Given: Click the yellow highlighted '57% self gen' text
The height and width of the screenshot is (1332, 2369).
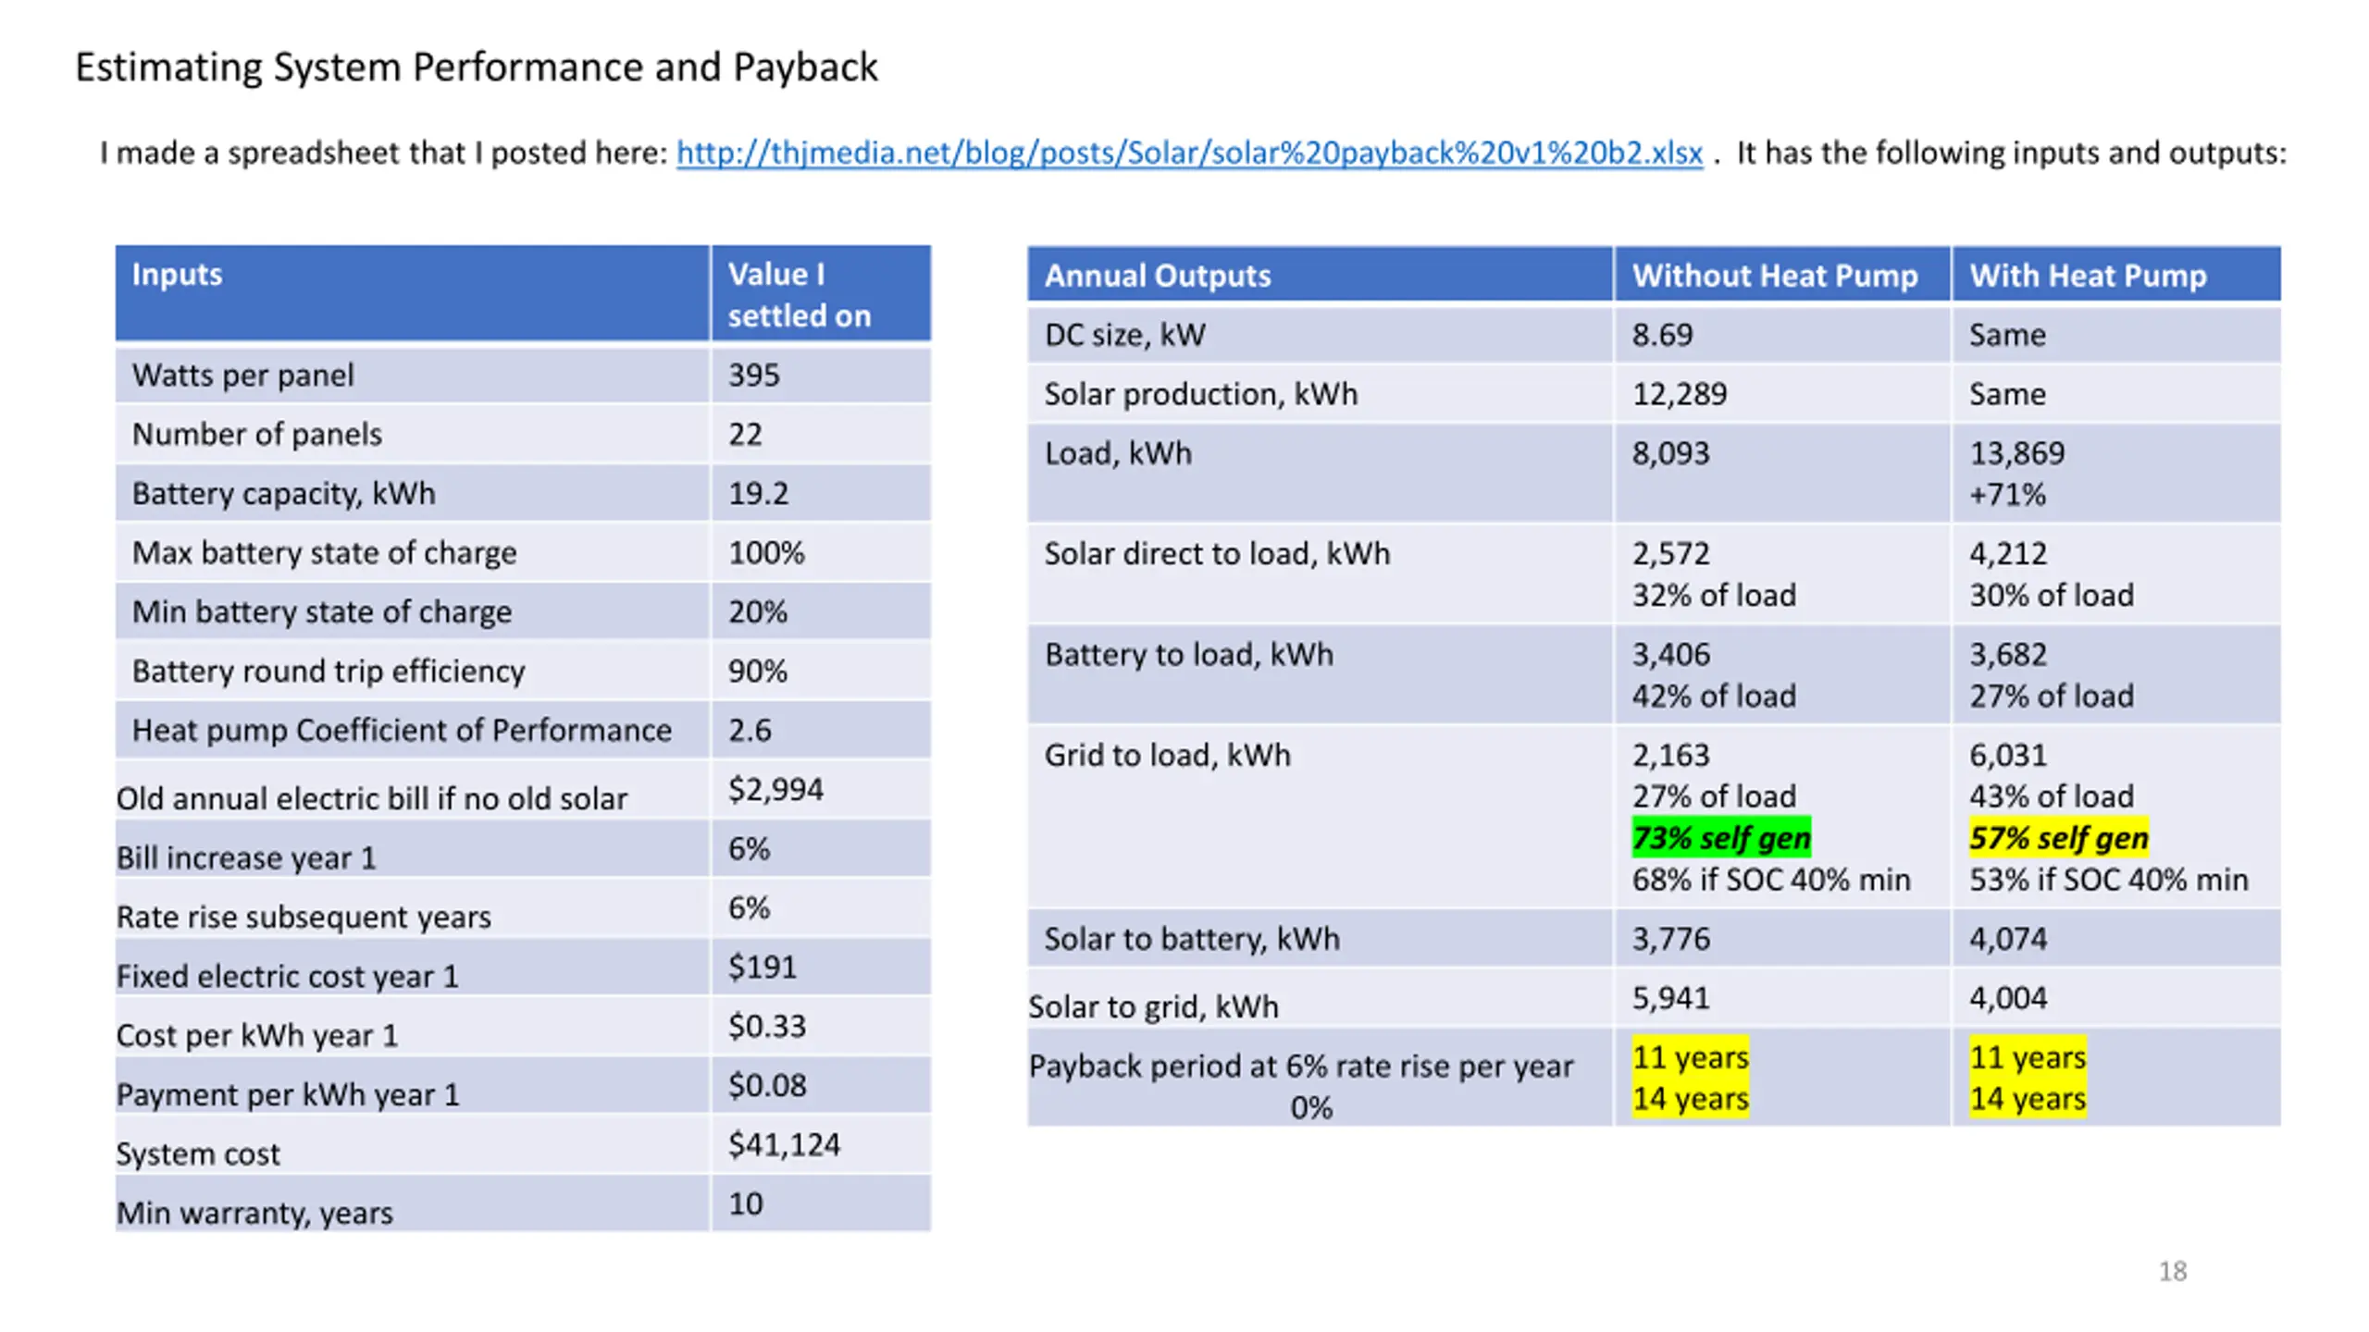Looking at the screenshot, I should (x=2057, y=838).
